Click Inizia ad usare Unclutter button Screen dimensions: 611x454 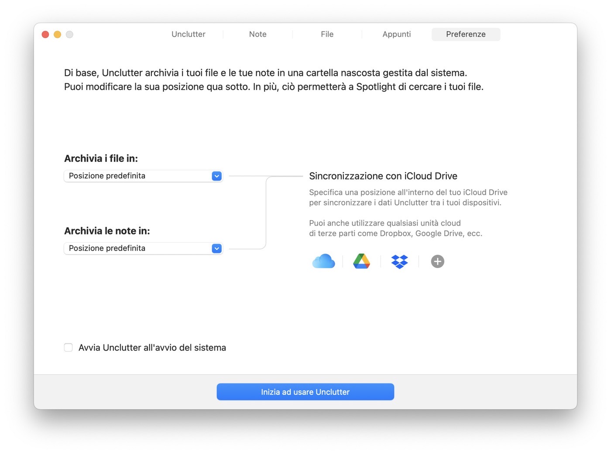tap(305, 392)
